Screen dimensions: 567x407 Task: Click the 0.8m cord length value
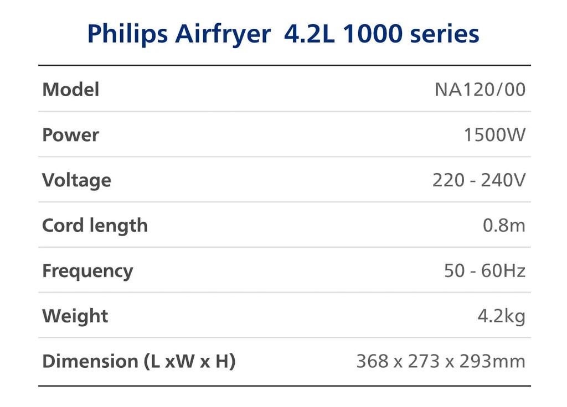(504, 226)
